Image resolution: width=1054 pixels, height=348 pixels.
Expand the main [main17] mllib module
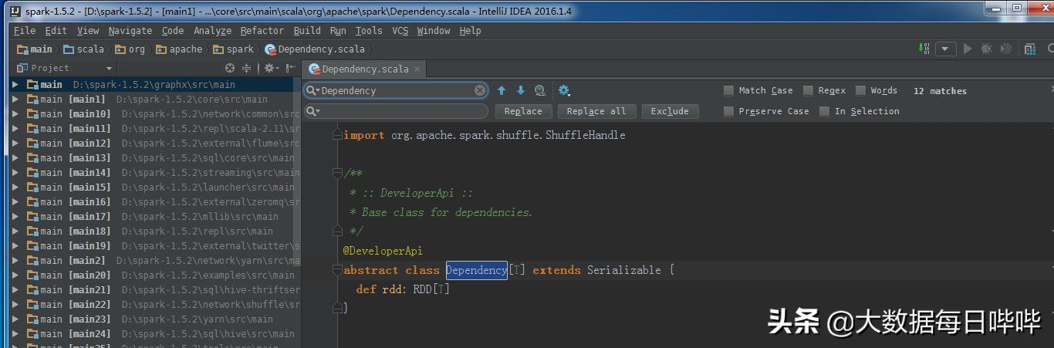[x=15, y=217]
